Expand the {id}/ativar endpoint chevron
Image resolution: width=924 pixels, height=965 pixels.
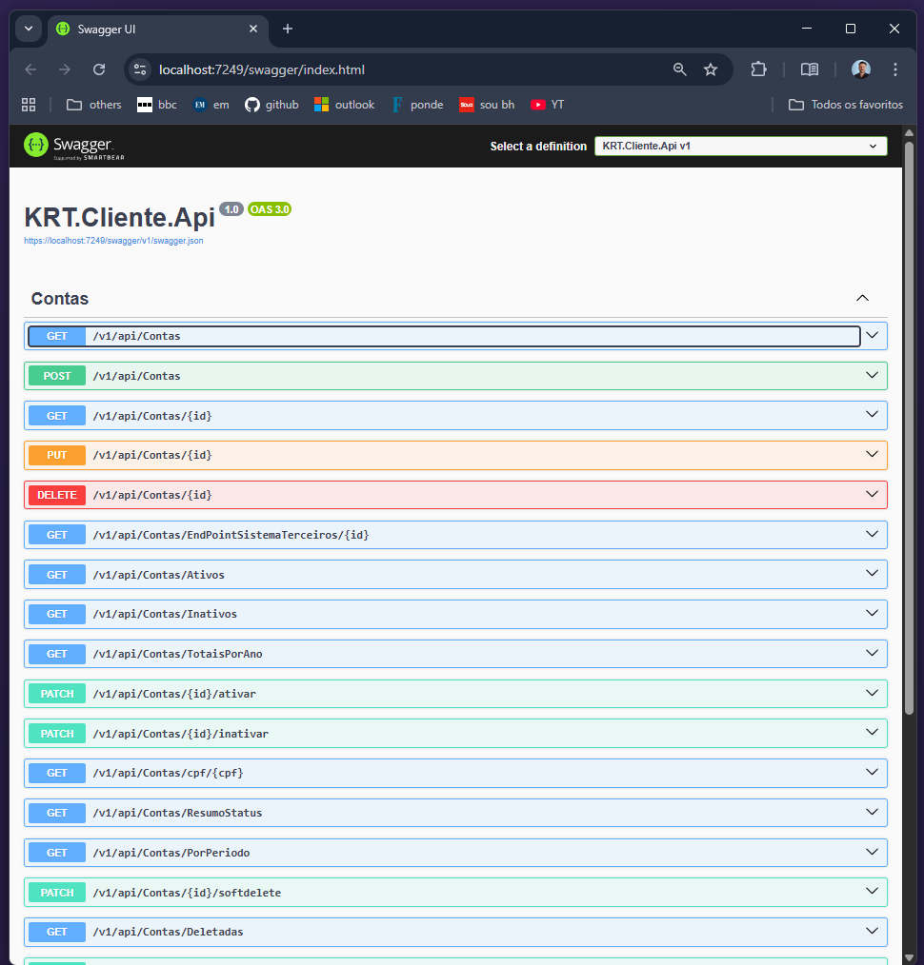pyautogui.click(x=872, y=693)
